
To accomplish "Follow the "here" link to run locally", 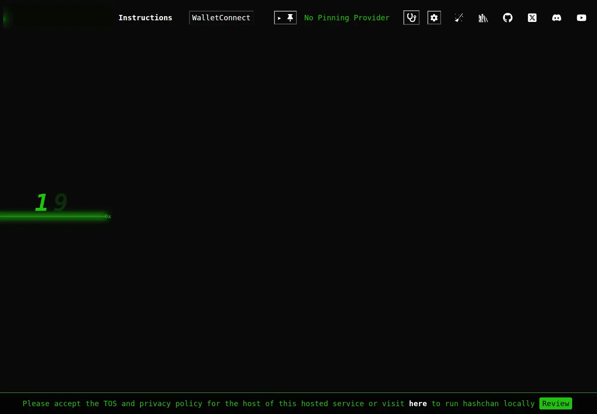I will 418,404.
